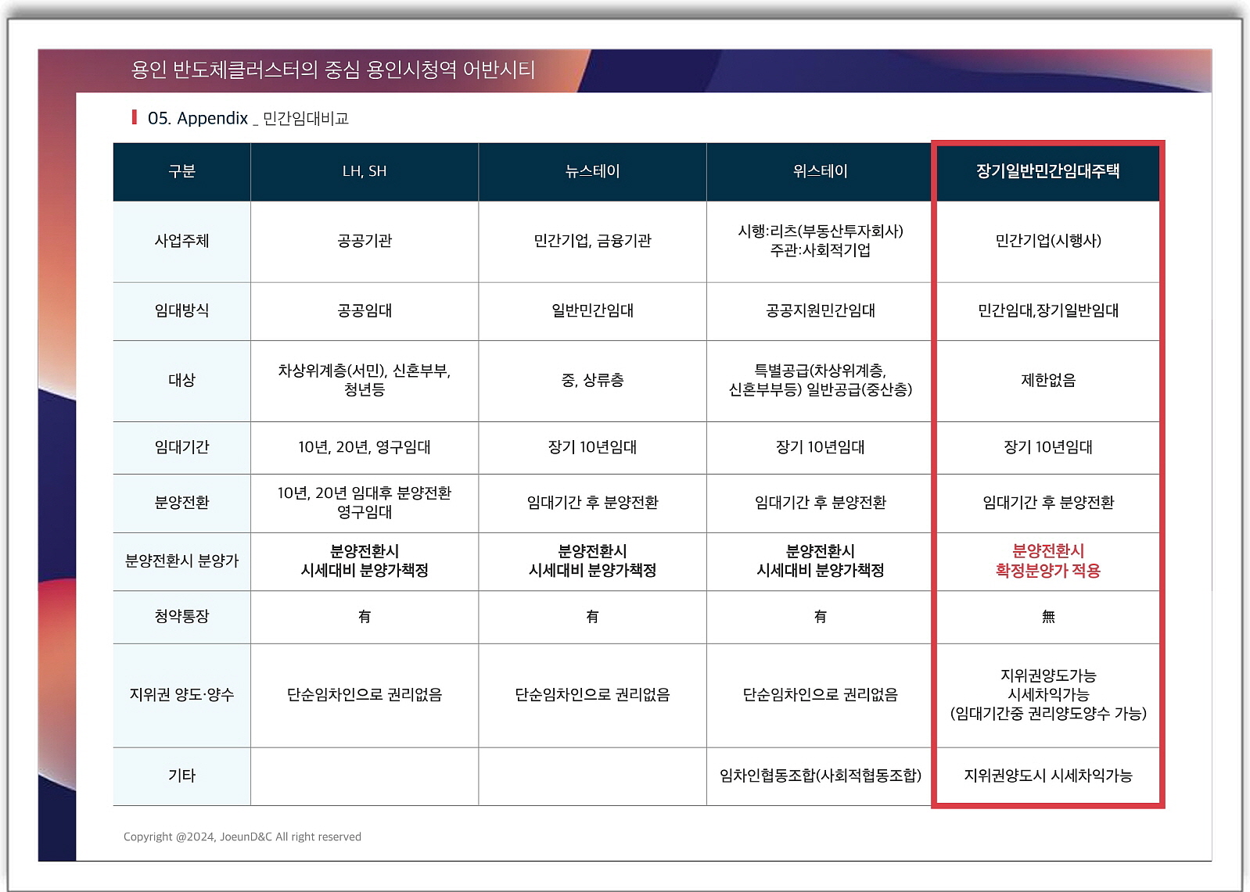Viewport: 1250px width, 892px height.
Task: Select the 'LH, SH' column header
Action: click(365, 172)
